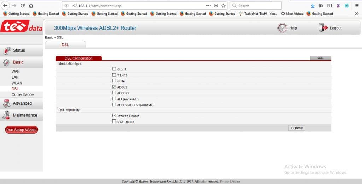Click the browser Search field
362x184 pixels.
(256, 6)
